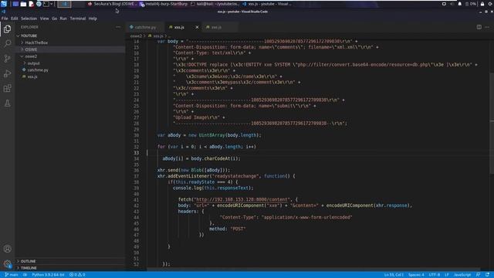Click Ln 33, Col 1 cursor position
Viewport: 494px width, 278px height.
coord(394,275)
